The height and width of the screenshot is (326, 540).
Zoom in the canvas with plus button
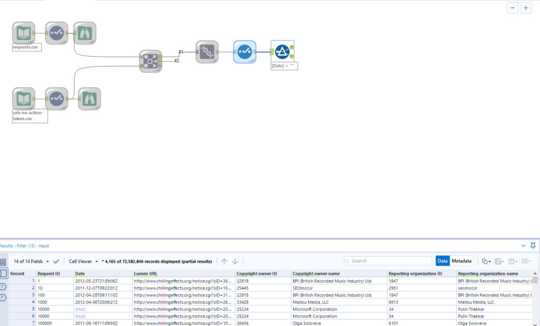pos(526,8)
